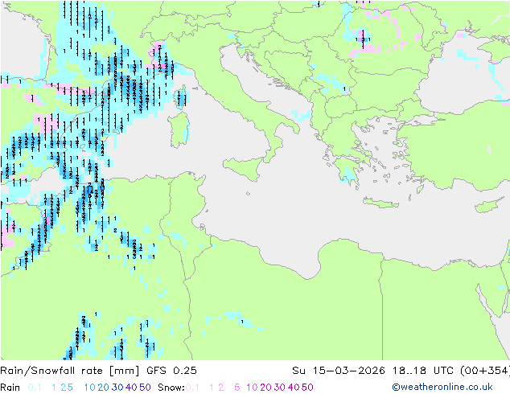Image resolution: width=510 pixels, height=394 pixels.
Task: Click the island of Corsica on map
Action: 182,96
